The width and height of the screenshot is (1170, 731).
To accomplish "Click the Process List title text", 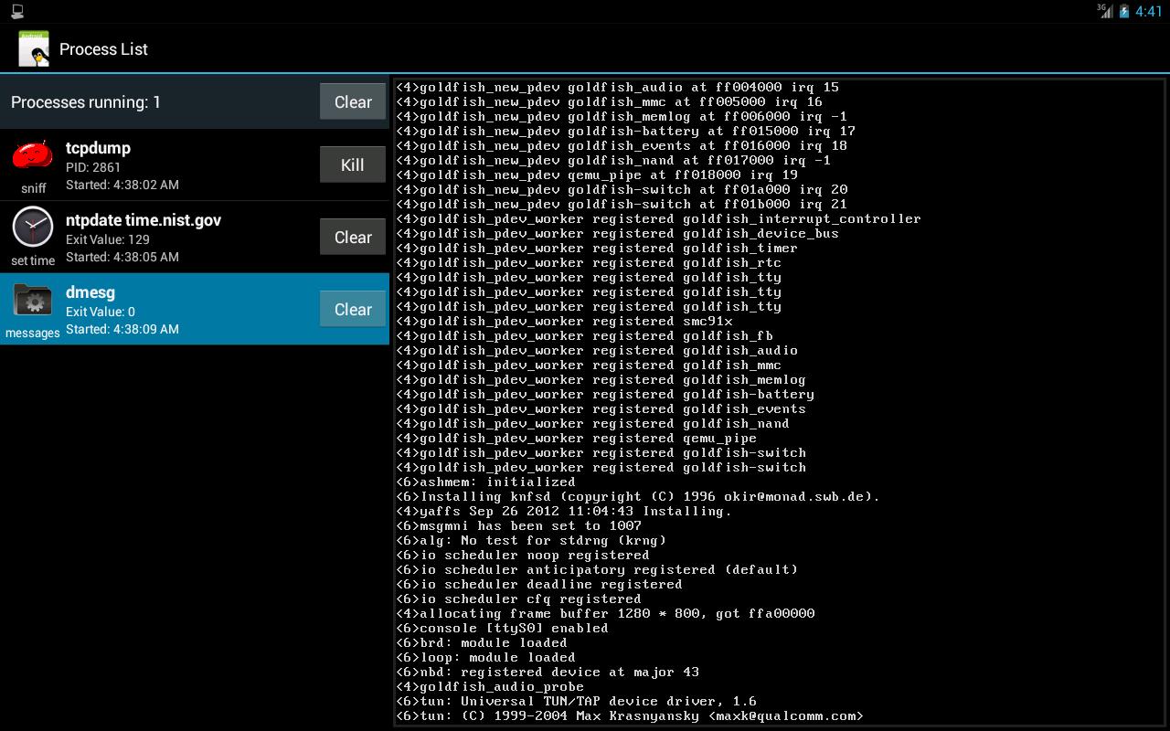I will (102, 49).
